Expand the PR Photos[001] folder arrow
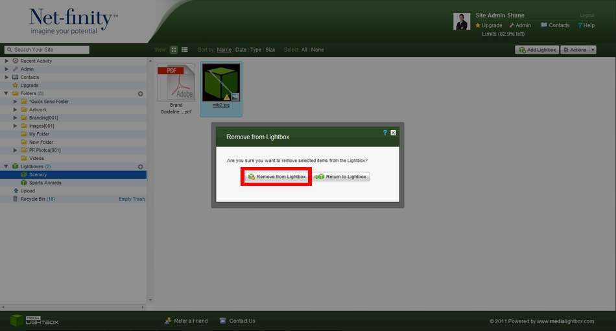The height and width of the screenshot is (331, 616). pyautogui.click(x=15, y=150)
